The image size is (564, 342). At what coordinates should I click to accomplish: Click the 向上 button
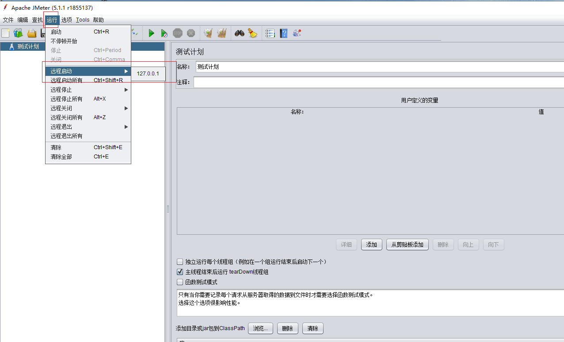468,244
